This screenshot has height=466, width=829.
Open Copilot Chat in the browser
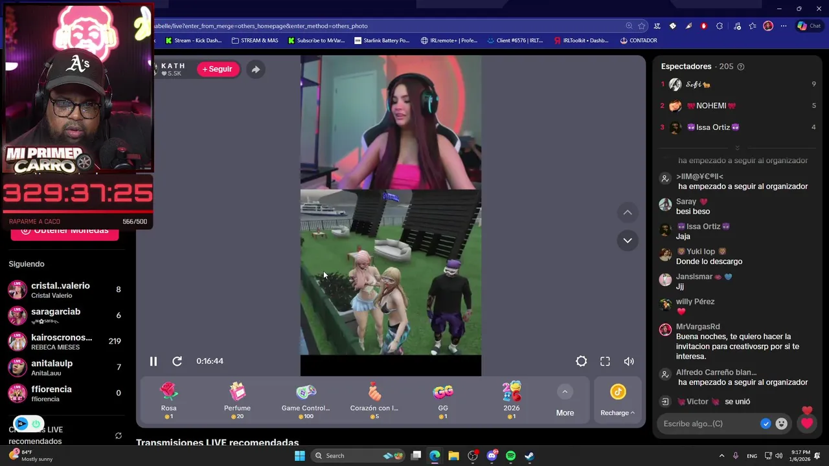809,26
